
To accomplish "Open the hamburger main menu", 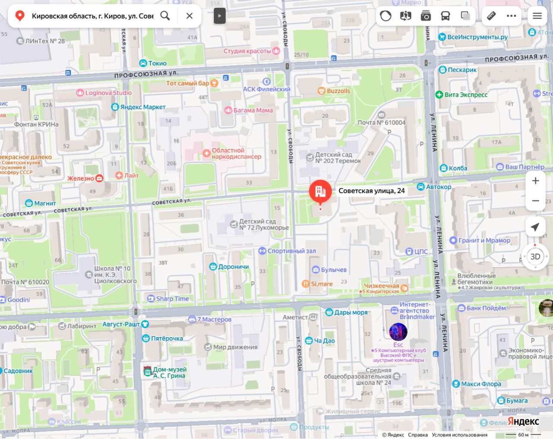I will tap(537, 16).
